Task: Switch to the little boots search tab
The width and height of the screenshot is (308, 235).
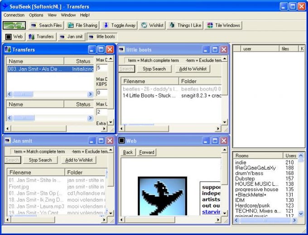Action: (x=102, y=37)
